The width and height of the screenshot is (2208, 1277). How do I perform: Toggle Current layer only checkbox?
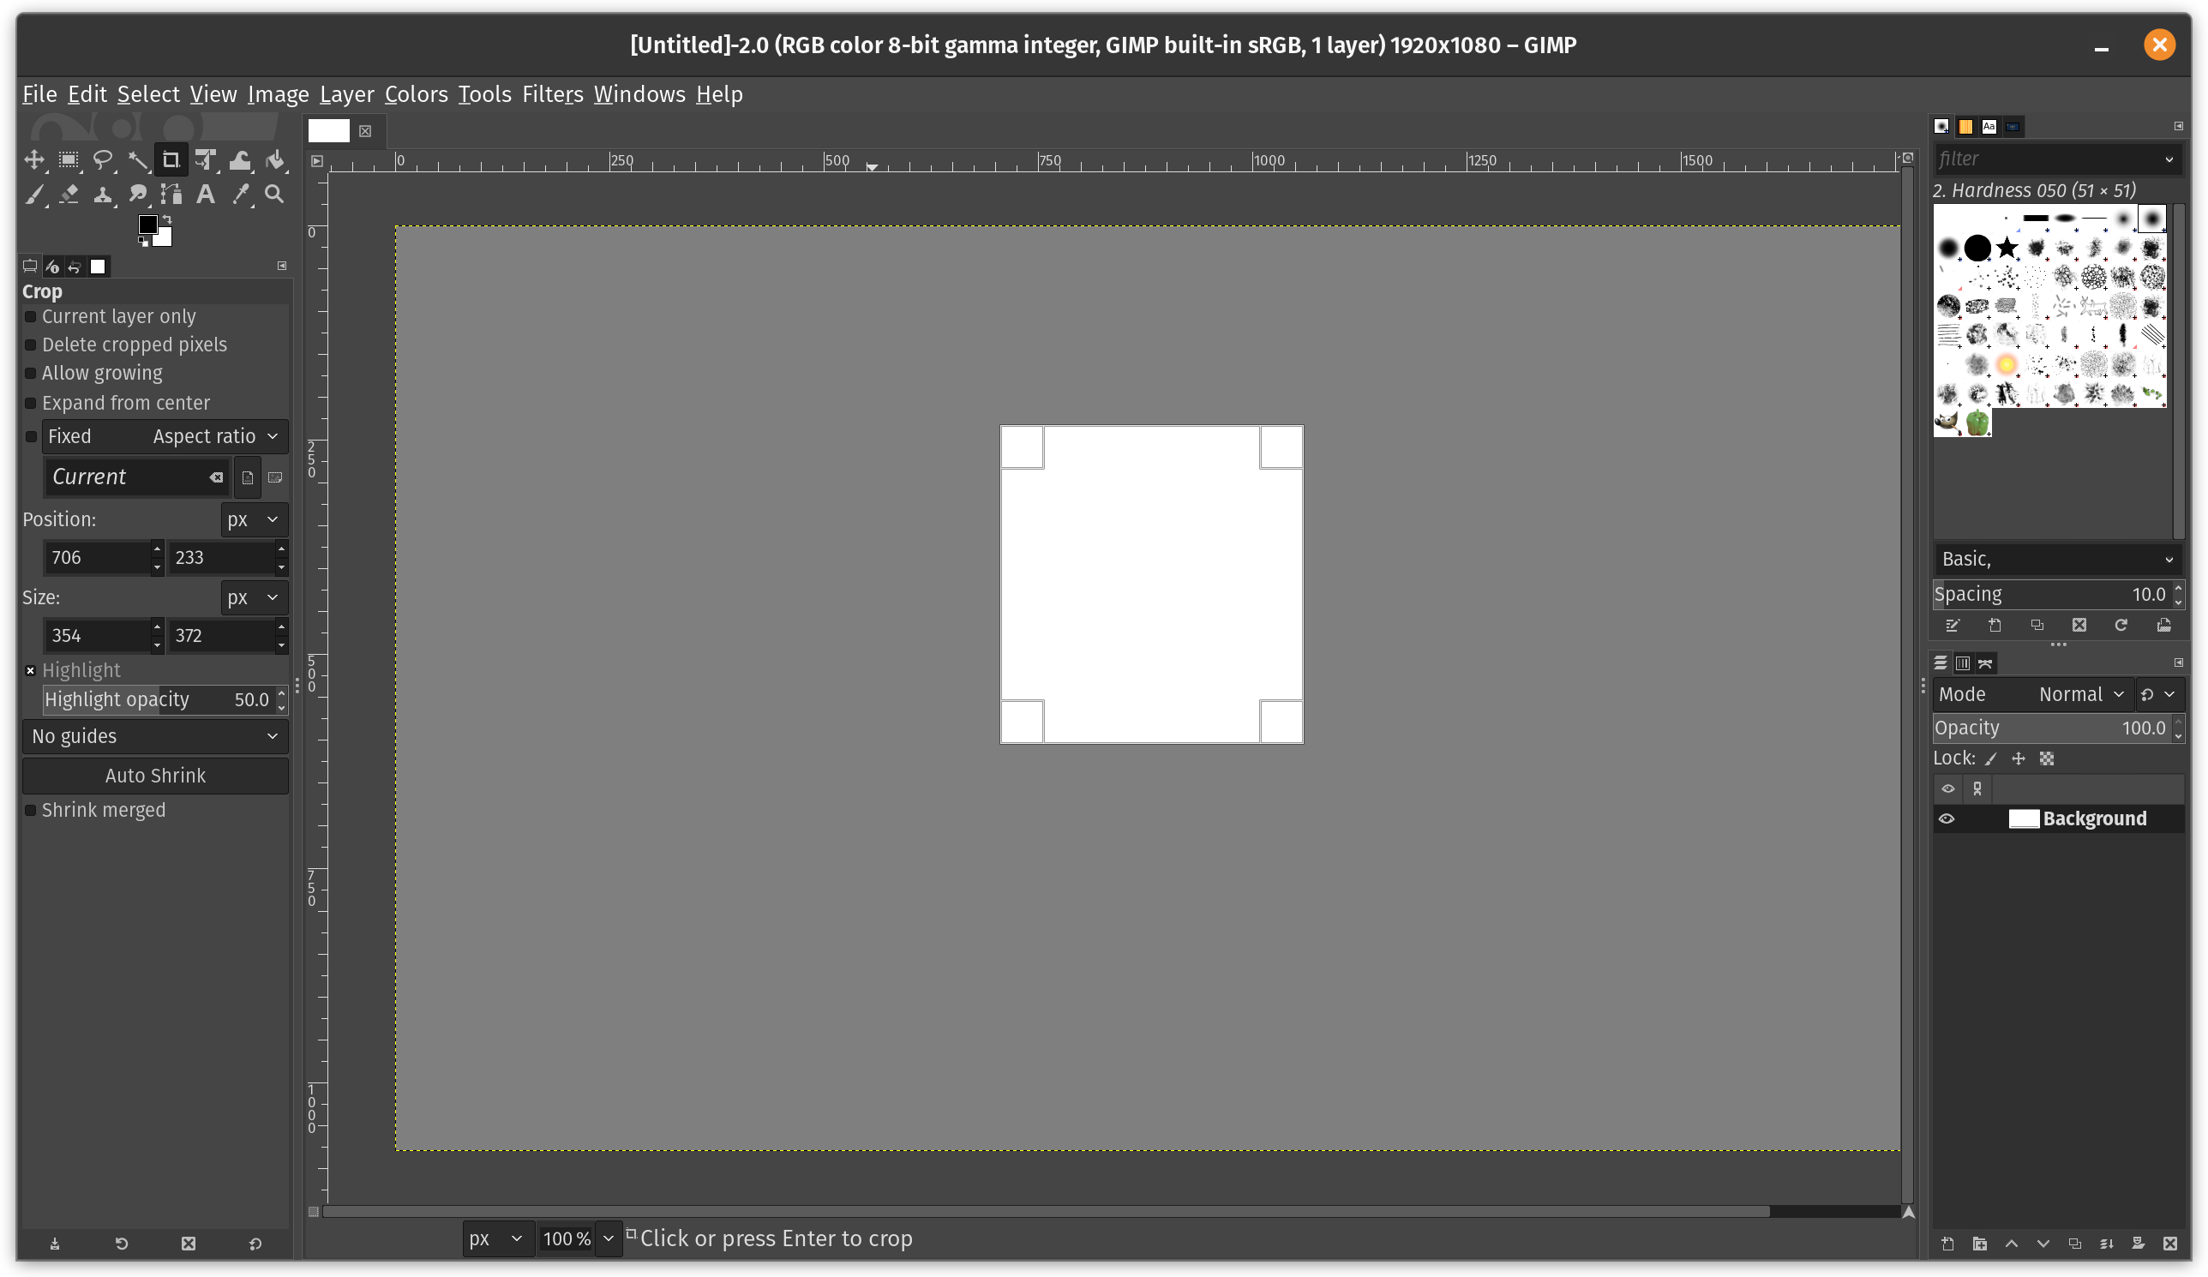coord(30,316)
